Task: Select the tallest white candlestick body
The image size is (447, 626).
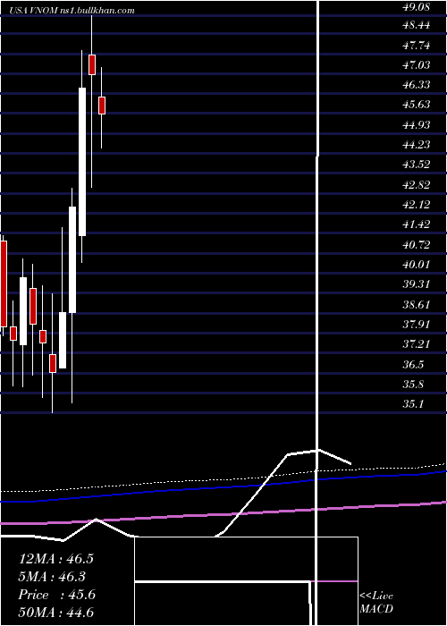Action: (x=82, y=162)
